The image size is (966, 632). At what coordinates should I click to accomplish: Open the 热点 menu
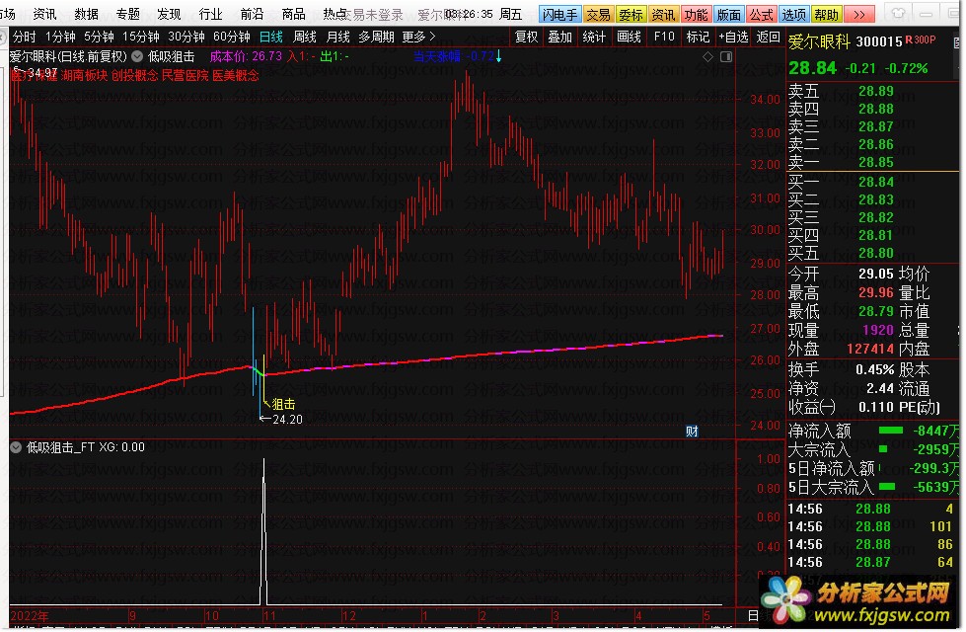click(334, 14)
